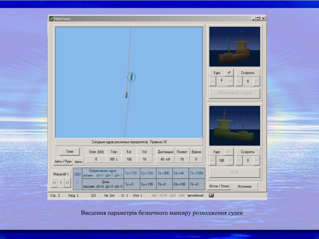
Task: Click Курс above the ОПЕРАТИВНОЕ СУДНО button
Action: (x=217, y=73)
